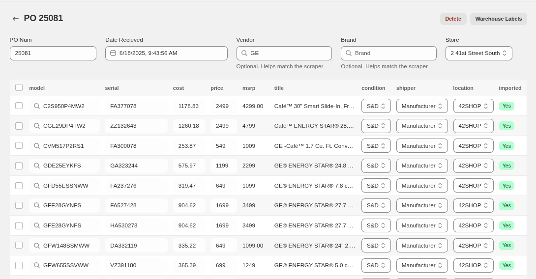The height and width of the screenshot is (279, 536).
Task: Toggle the select-all checkbox in table header
Action: (x=19, y=87)
